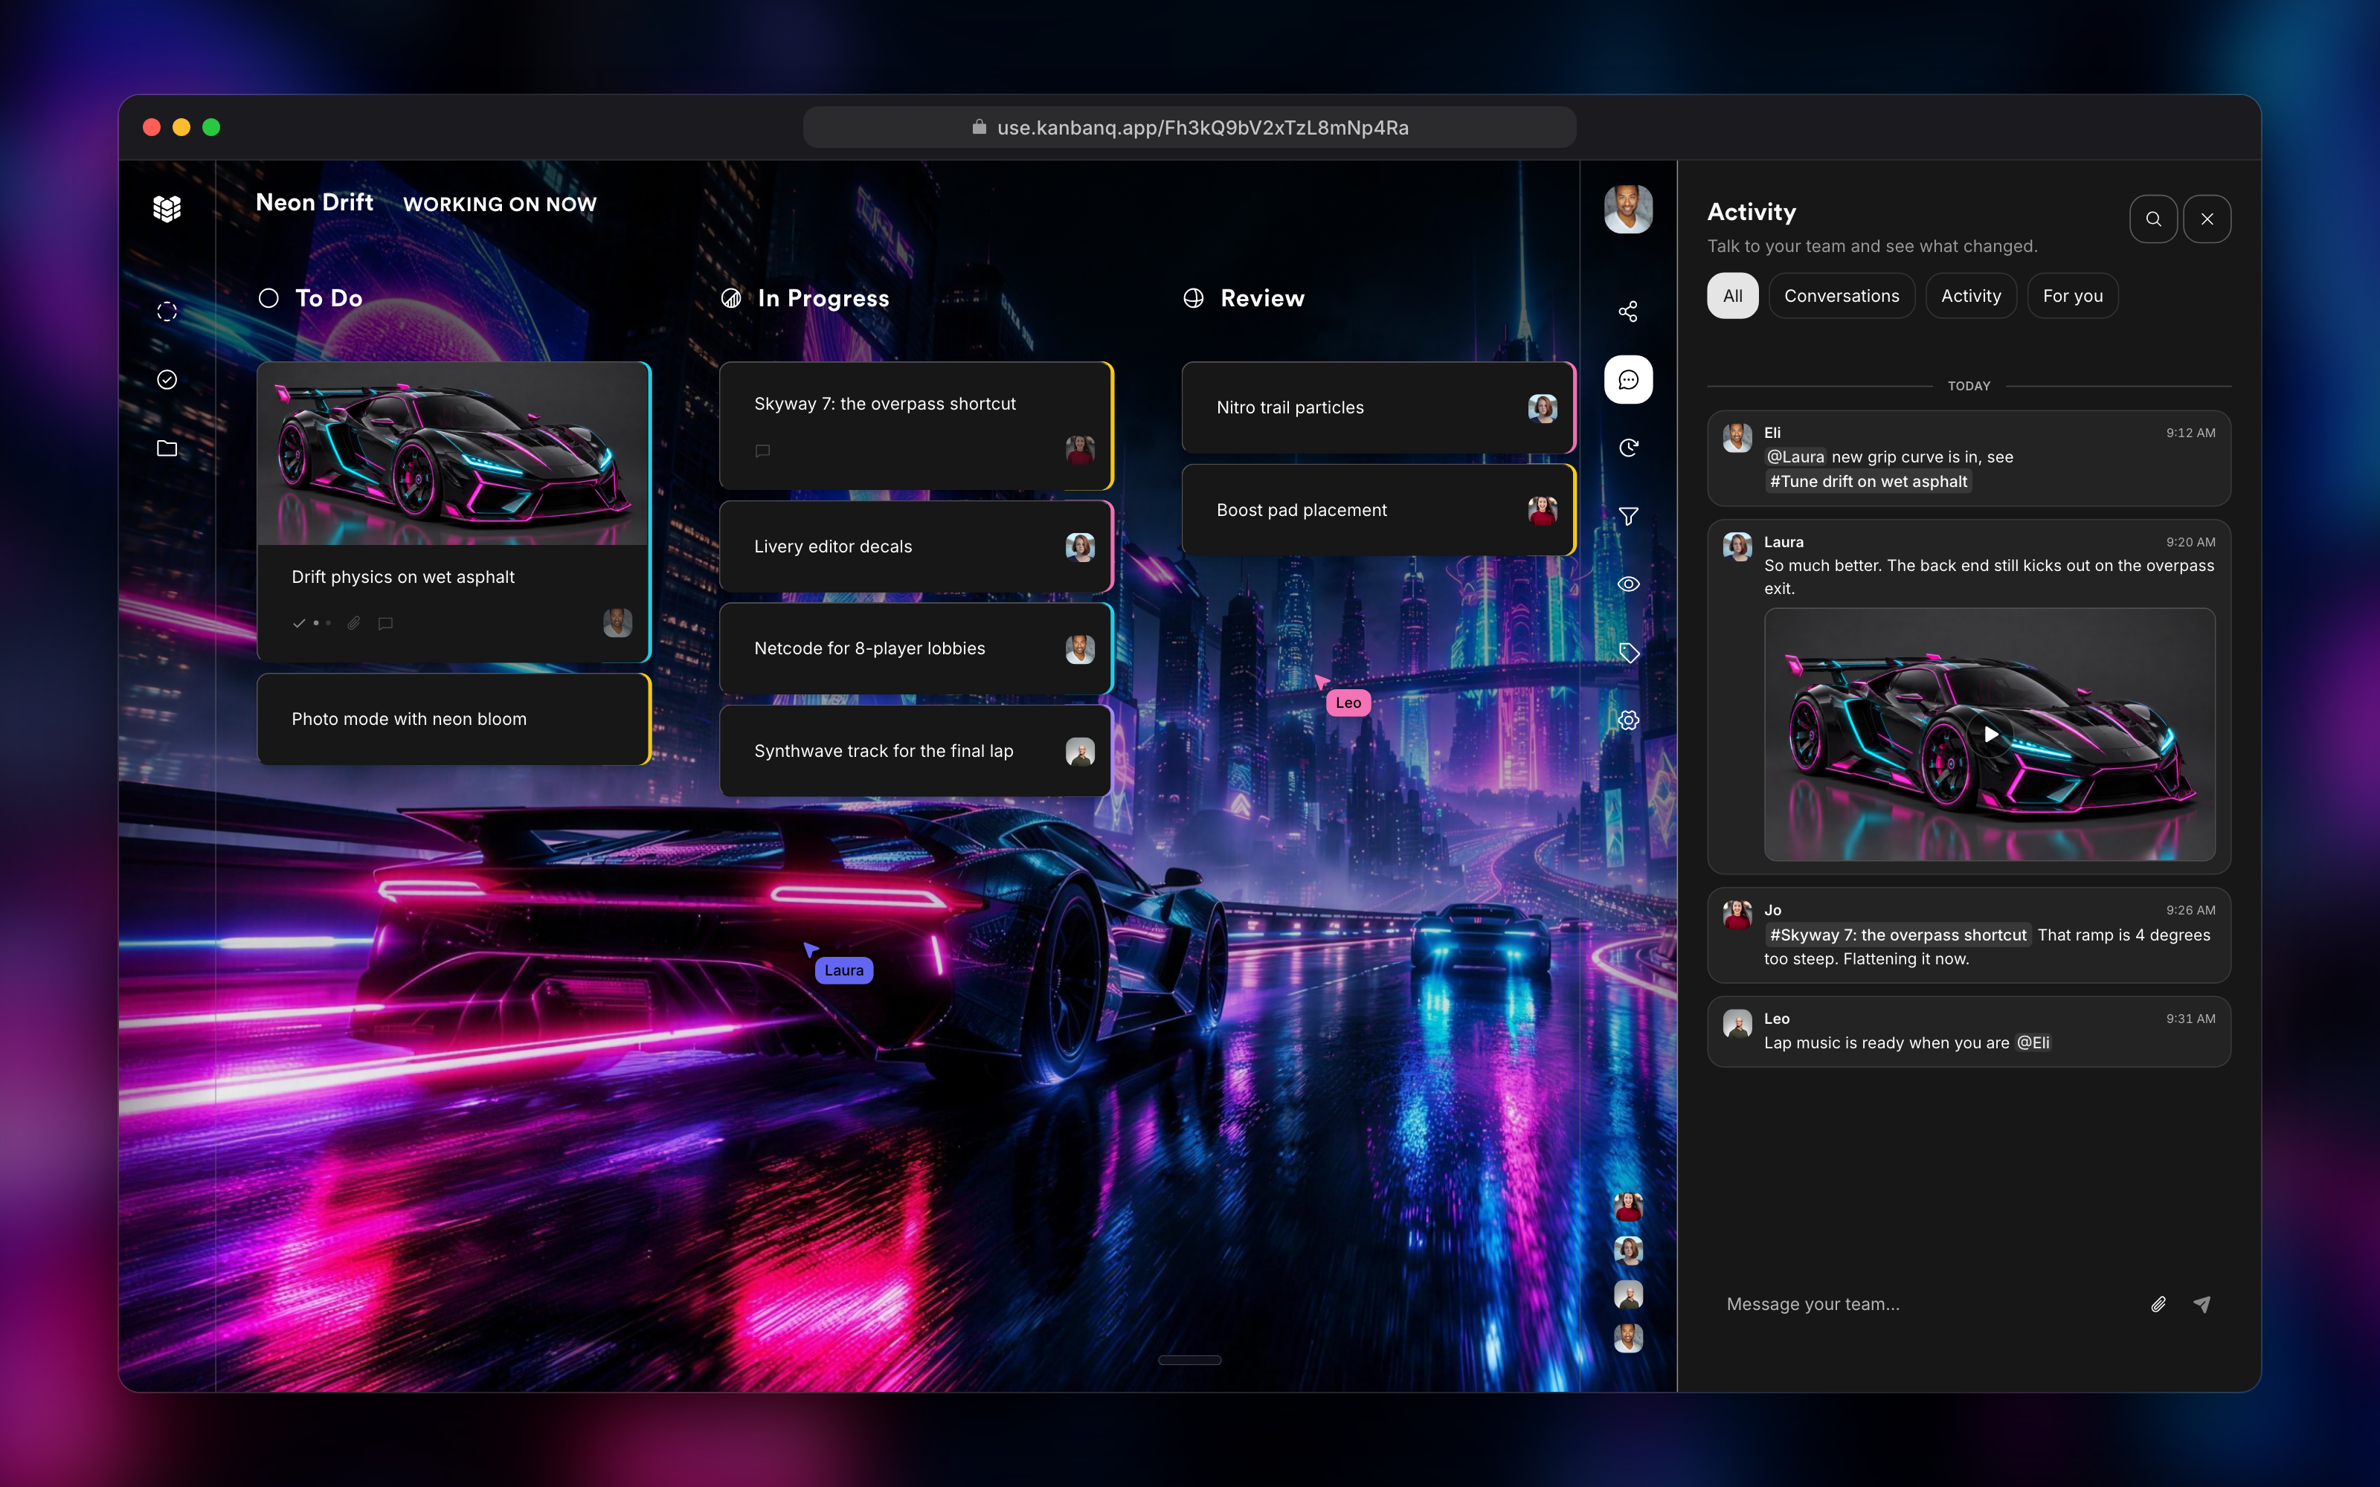2380x1487 pixels.
Task: Open the tag labels icon
Action: [x=1629, y=653]
